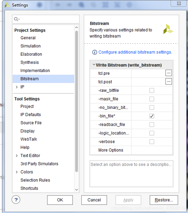This screenshot has height=213, width=188.
Task: Uncheck the -bin_file option
Action: coord(152,116)
